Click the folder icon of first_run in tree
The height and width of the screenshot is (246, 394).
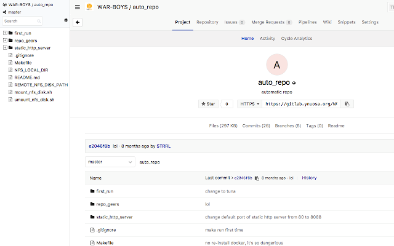click(x=10, y=33)
